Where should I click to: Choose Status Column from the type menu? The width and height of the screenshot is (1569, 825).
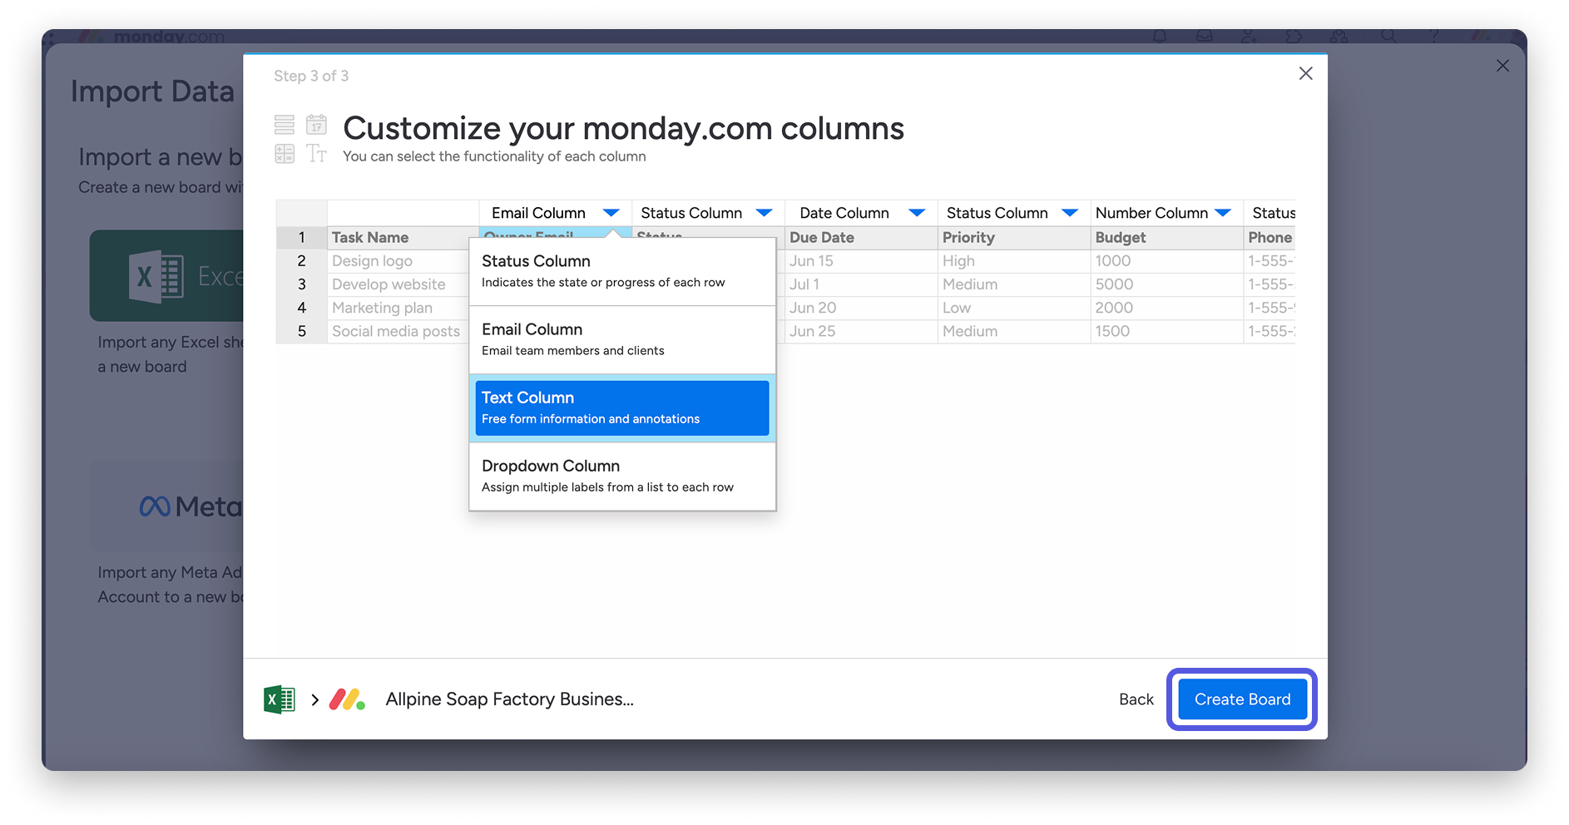tap(622, 271)
